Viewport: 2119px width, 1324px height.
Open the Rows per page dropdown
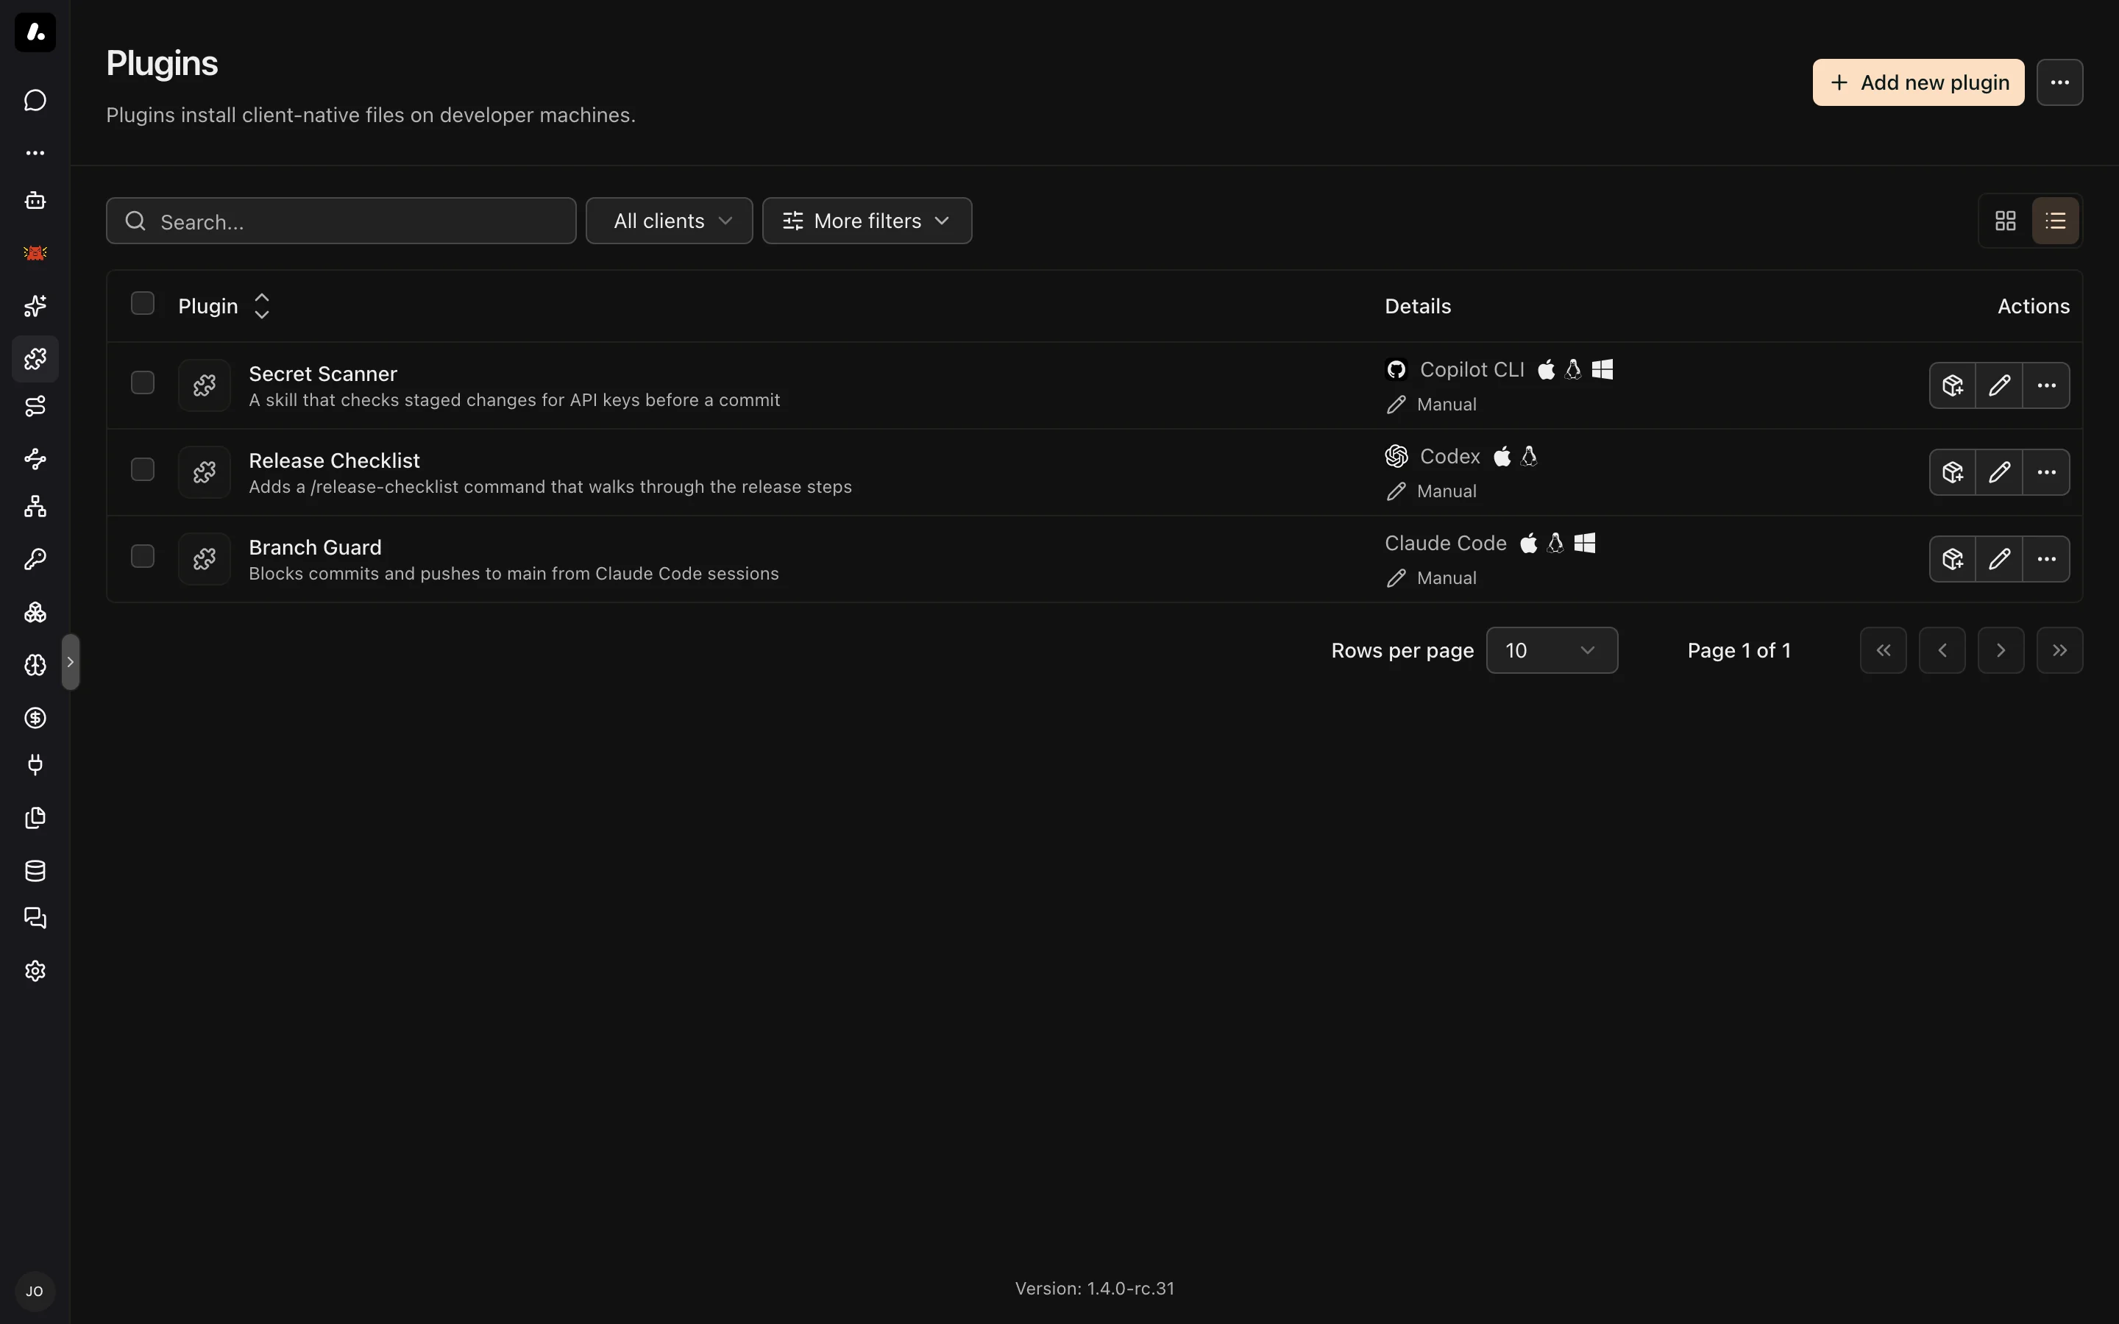tap(1552, 649)
